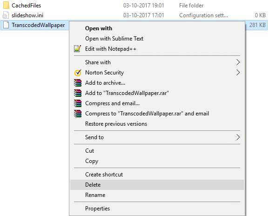This screenshot has height=216, width=269.
Task: Select Rename in the context menu
Action: (157, 195)
